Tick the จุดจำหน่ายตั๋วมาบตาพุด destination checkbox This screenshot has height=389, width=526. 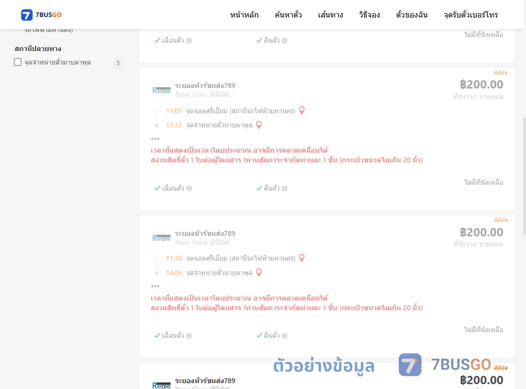point(18,62)
